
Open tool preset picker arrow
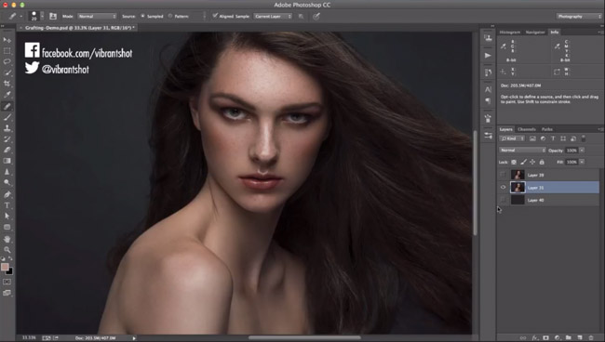(x=20, y=16)
